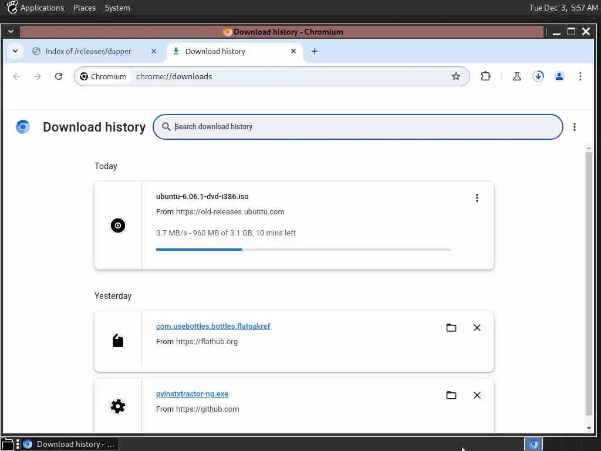Open the Extensions puzzle icon

pos(485,76)
